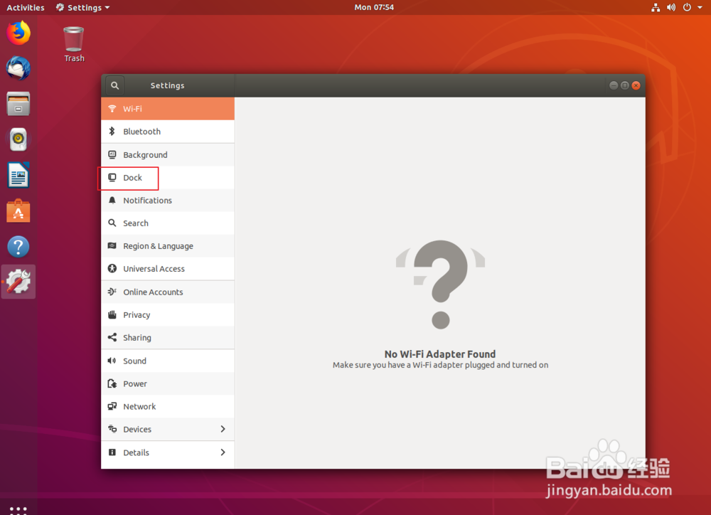Click the Devices label in sidebar
The image size is (711, 515).
[x=137, y=429]
